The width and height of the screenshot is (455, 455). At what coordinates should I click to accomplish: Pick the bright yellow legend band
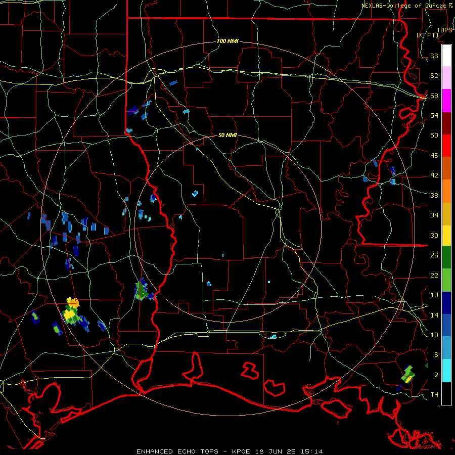click(446, 235)
